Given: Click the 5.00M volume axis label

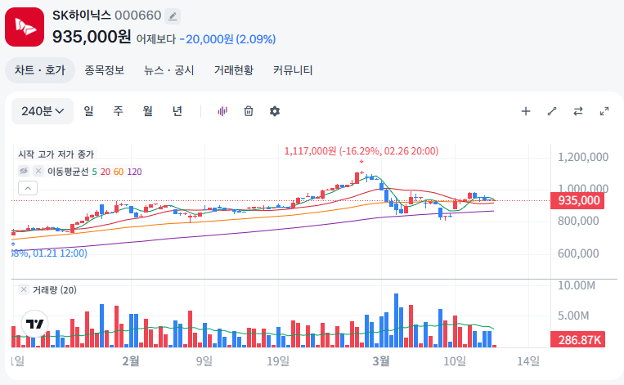Looking at the screenshot, I should (x=573, y=316).
